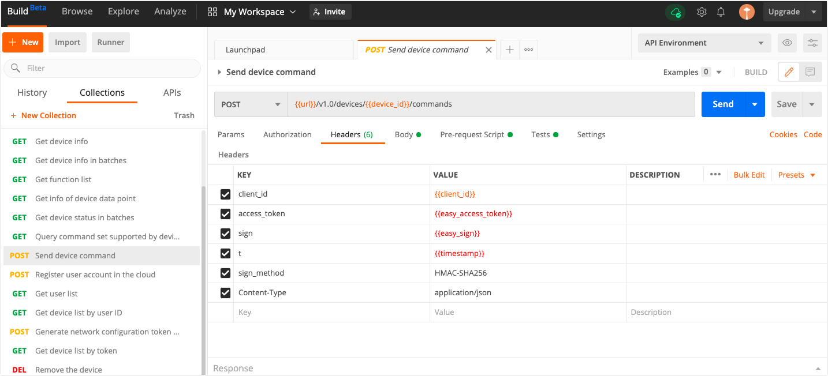Image resolution: width=828 pixels, height=376 pixels.
Task: Uncheck the access_token header checkbox
Action: [x=226, y=214]
